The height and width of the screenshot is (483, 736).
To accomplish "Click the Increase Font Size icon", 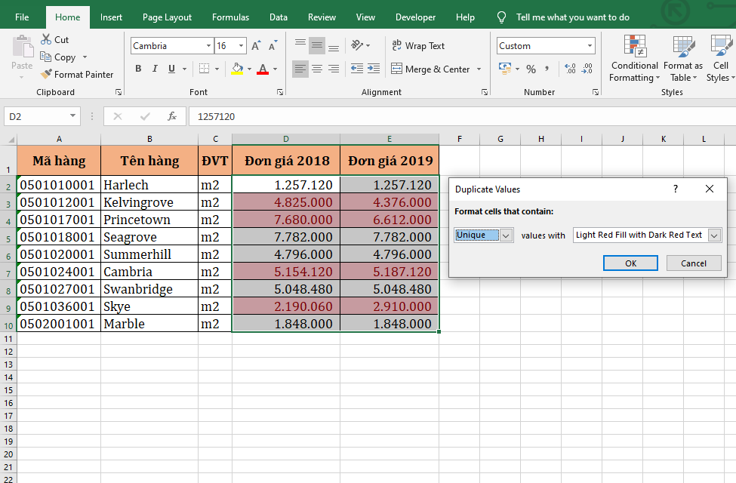I will click(x=257, y=46).
